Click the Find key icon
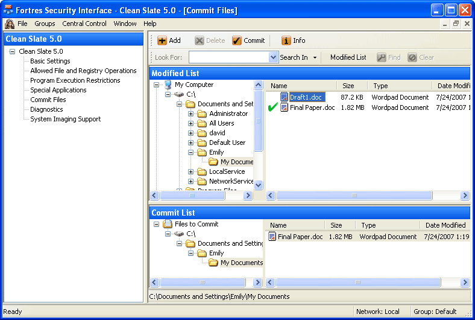475x320 pixels. click(382, 57)
